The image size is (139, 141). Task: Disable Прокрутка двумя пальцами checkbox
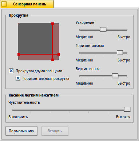pos(11,71)
